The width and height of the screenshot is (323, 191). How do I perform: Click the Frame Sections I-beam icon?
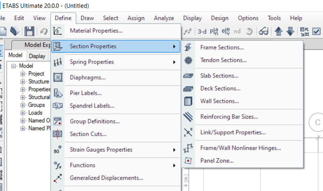tap(188, 47)
